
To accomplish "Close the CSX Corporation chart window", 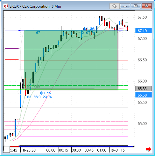I will click(x=147, y=6).
